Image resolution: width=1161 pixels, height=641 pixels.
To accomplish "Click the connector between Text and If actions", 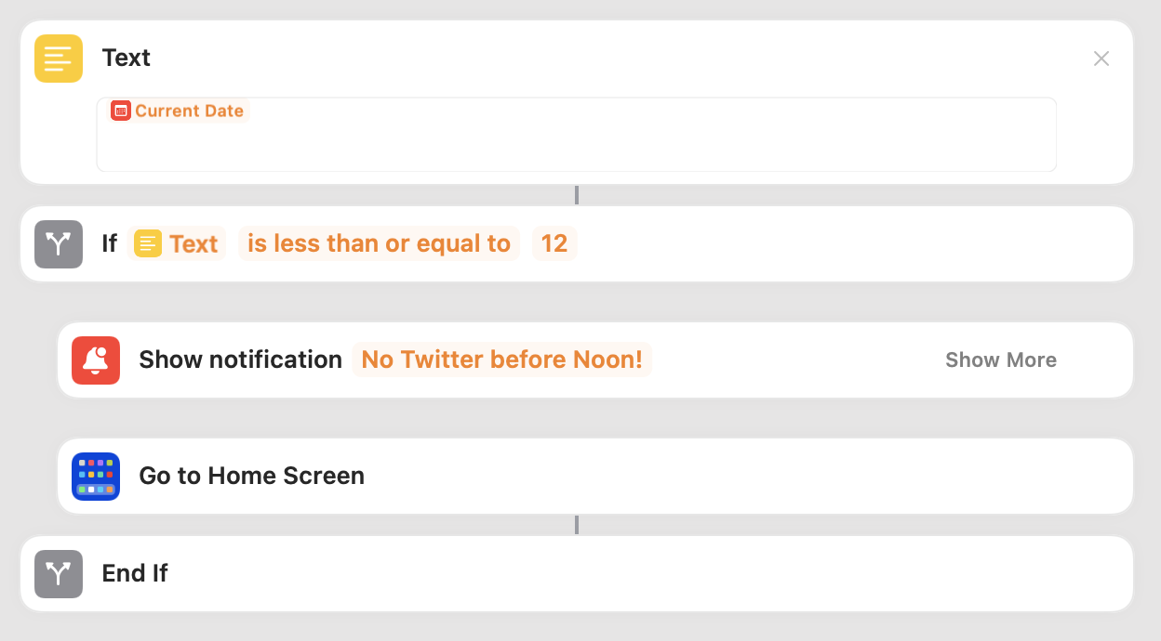I will 576,195.
